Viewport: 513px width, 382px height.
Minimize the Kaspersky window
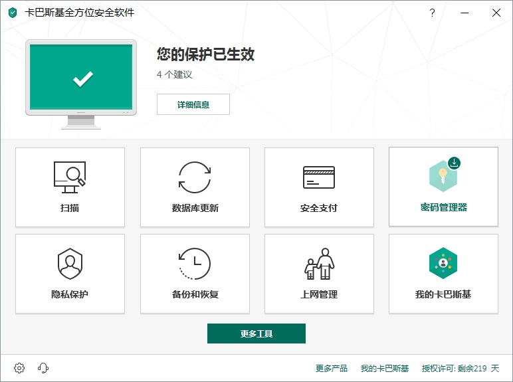[464, 13]
